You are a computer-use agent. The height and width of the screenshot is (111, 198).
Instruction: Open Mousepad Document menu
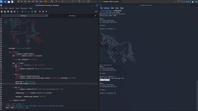[x=24, y=8]
